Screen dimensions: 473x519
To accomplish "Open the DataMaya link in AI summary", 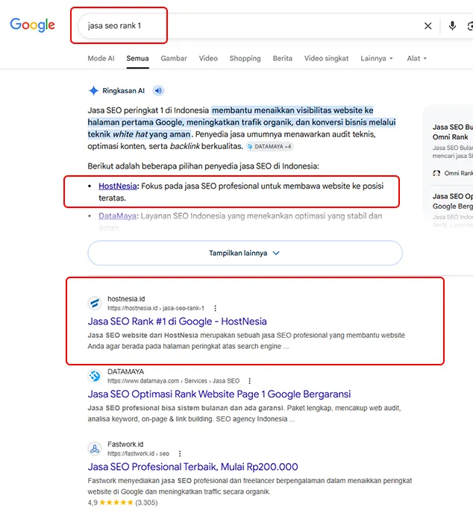I will pyautogui.click(x=117, y=216).
